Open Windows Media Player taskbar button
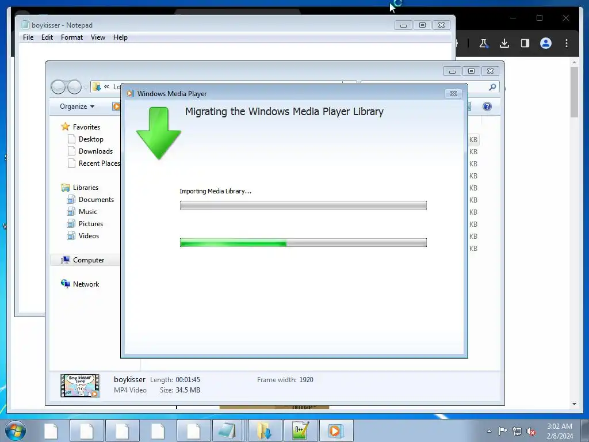This screenshot has width=589, height=442. coord(336,431)
